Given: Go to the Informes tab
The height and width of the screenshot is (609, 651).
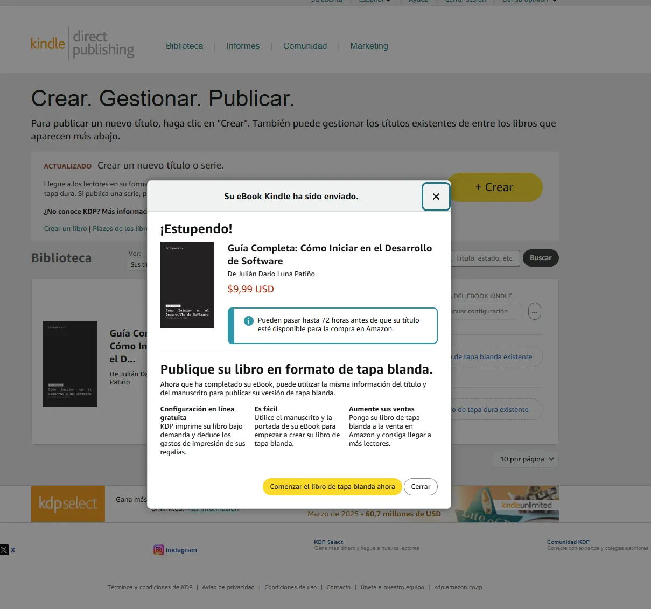Looking at the screenshot, I should point(243,46).
